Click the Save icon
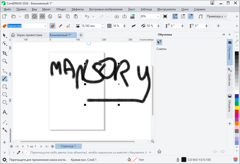Screen dimensions: 240x164 pos(27,17)
